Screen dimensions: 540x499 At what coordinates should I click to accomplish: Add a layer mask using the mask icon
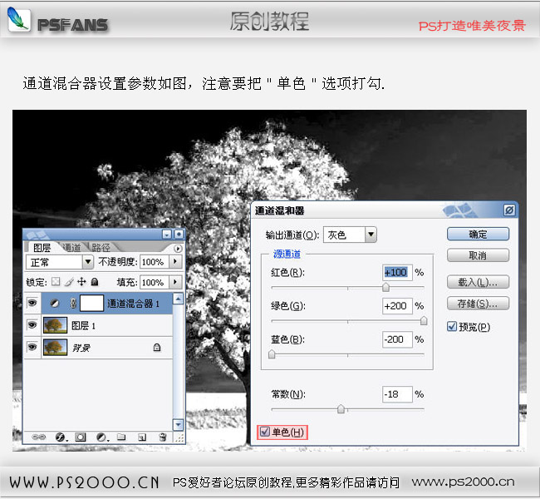81,437
